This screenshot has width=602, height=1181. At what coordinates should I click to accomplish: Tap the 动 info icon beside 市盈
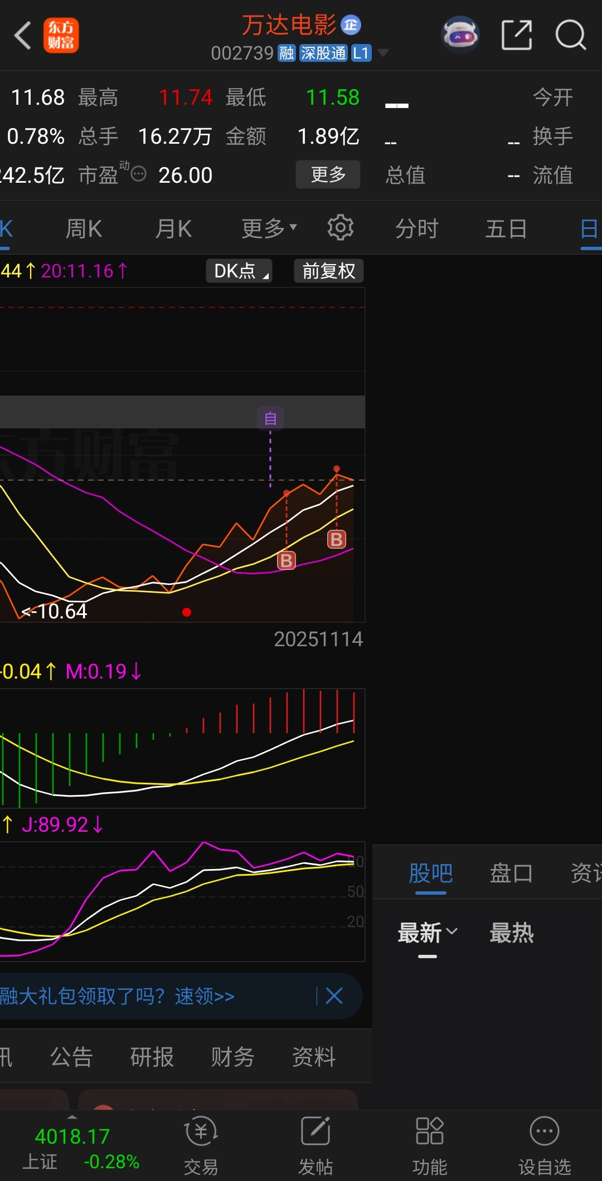point(138,174)
